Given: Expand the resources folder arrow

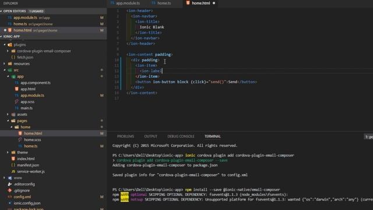Looking at the screenshot, I should 5,64.
